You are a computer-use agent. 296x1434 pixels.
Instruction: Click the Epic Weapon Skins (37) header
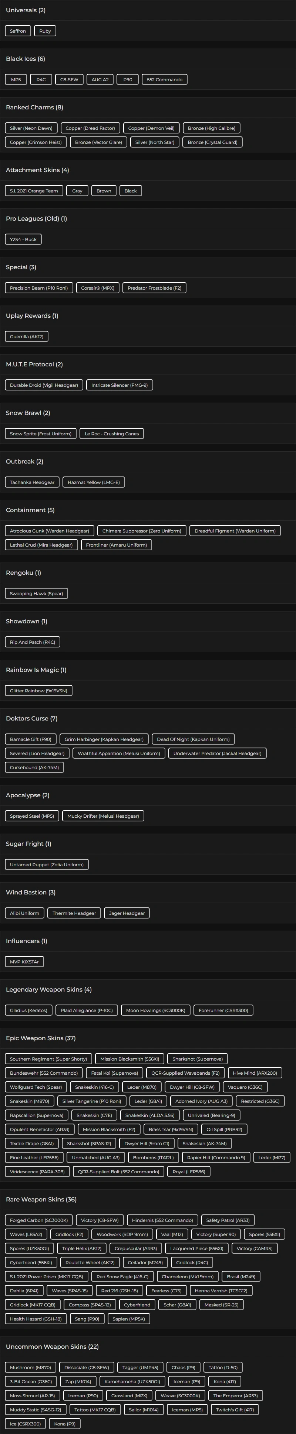[41, 1038]
